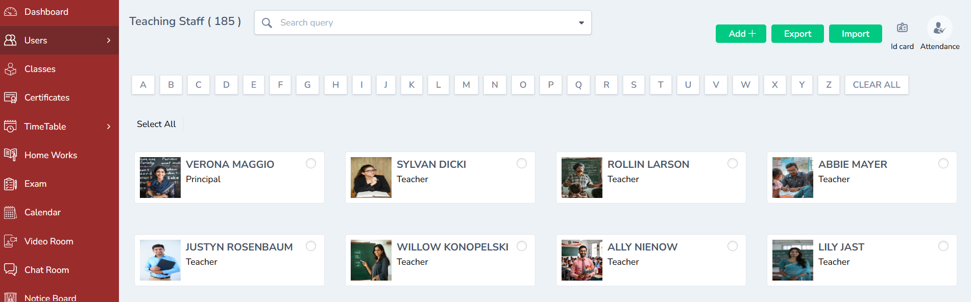Click the Video Room sidebar icon
The width and height of the screenshot is (971, 302).
10,241
